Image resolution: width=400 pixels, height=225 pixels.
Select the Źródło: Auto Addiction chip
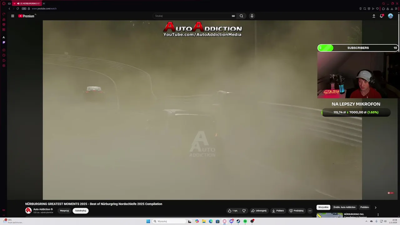click(x=344, y=207)
